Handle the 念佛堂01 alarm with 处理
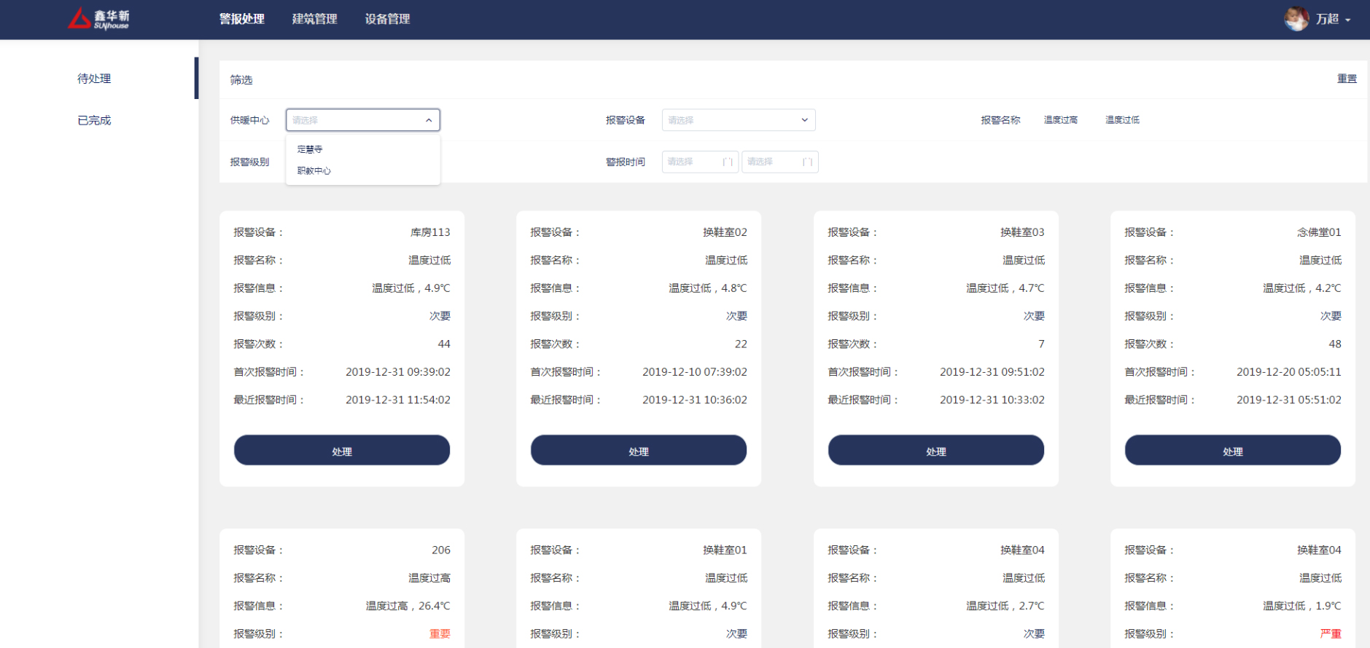 [x=1232, y=451]
